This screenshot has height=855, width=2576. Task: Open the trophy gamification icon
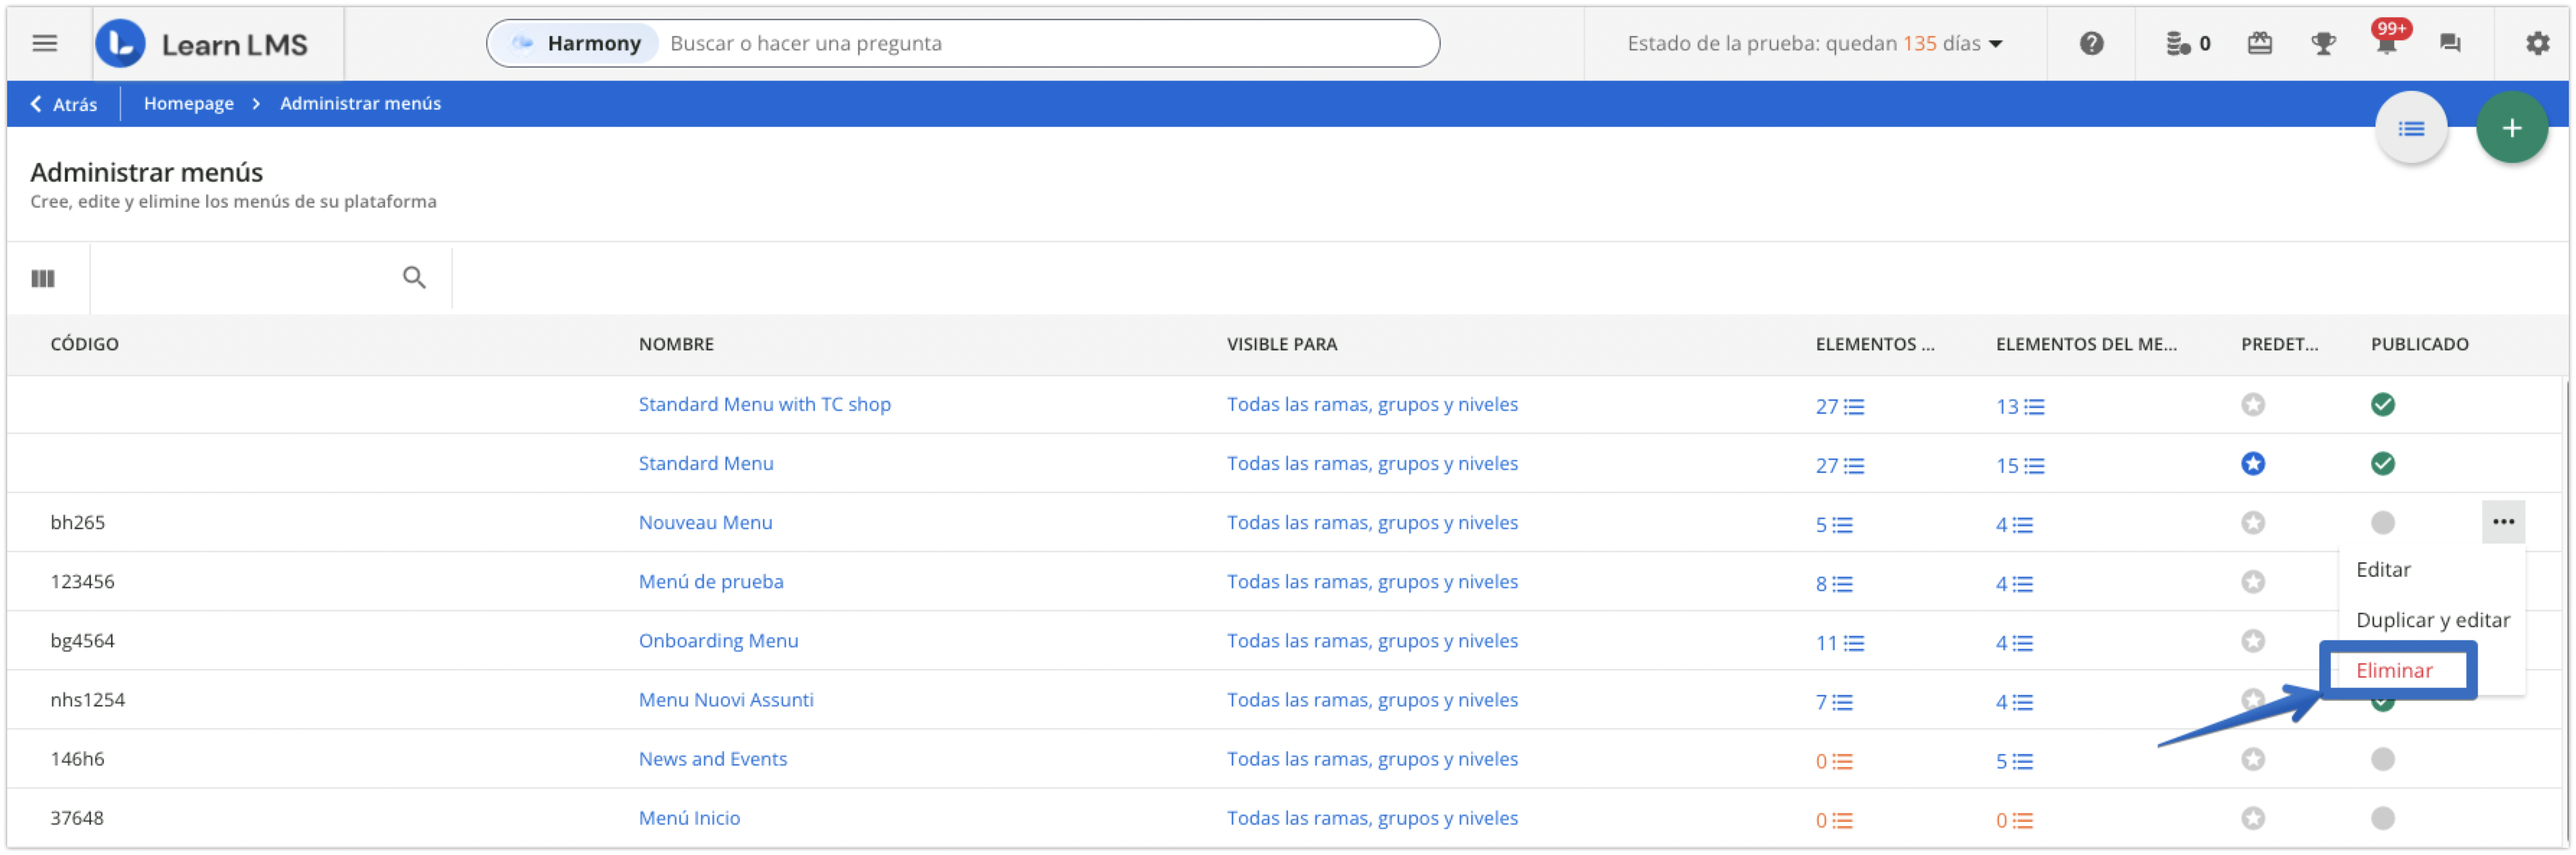(2322, 43)
